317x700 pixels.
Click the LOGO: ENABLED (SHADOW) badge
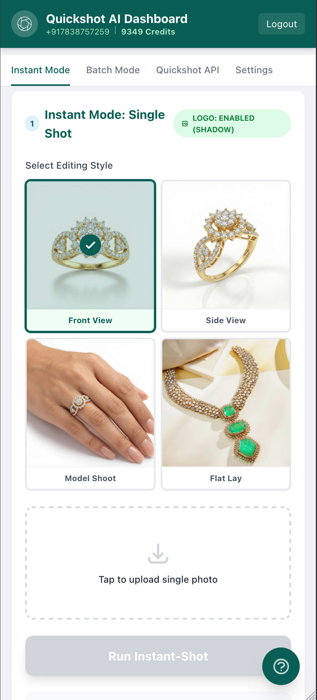click(232, 123)
